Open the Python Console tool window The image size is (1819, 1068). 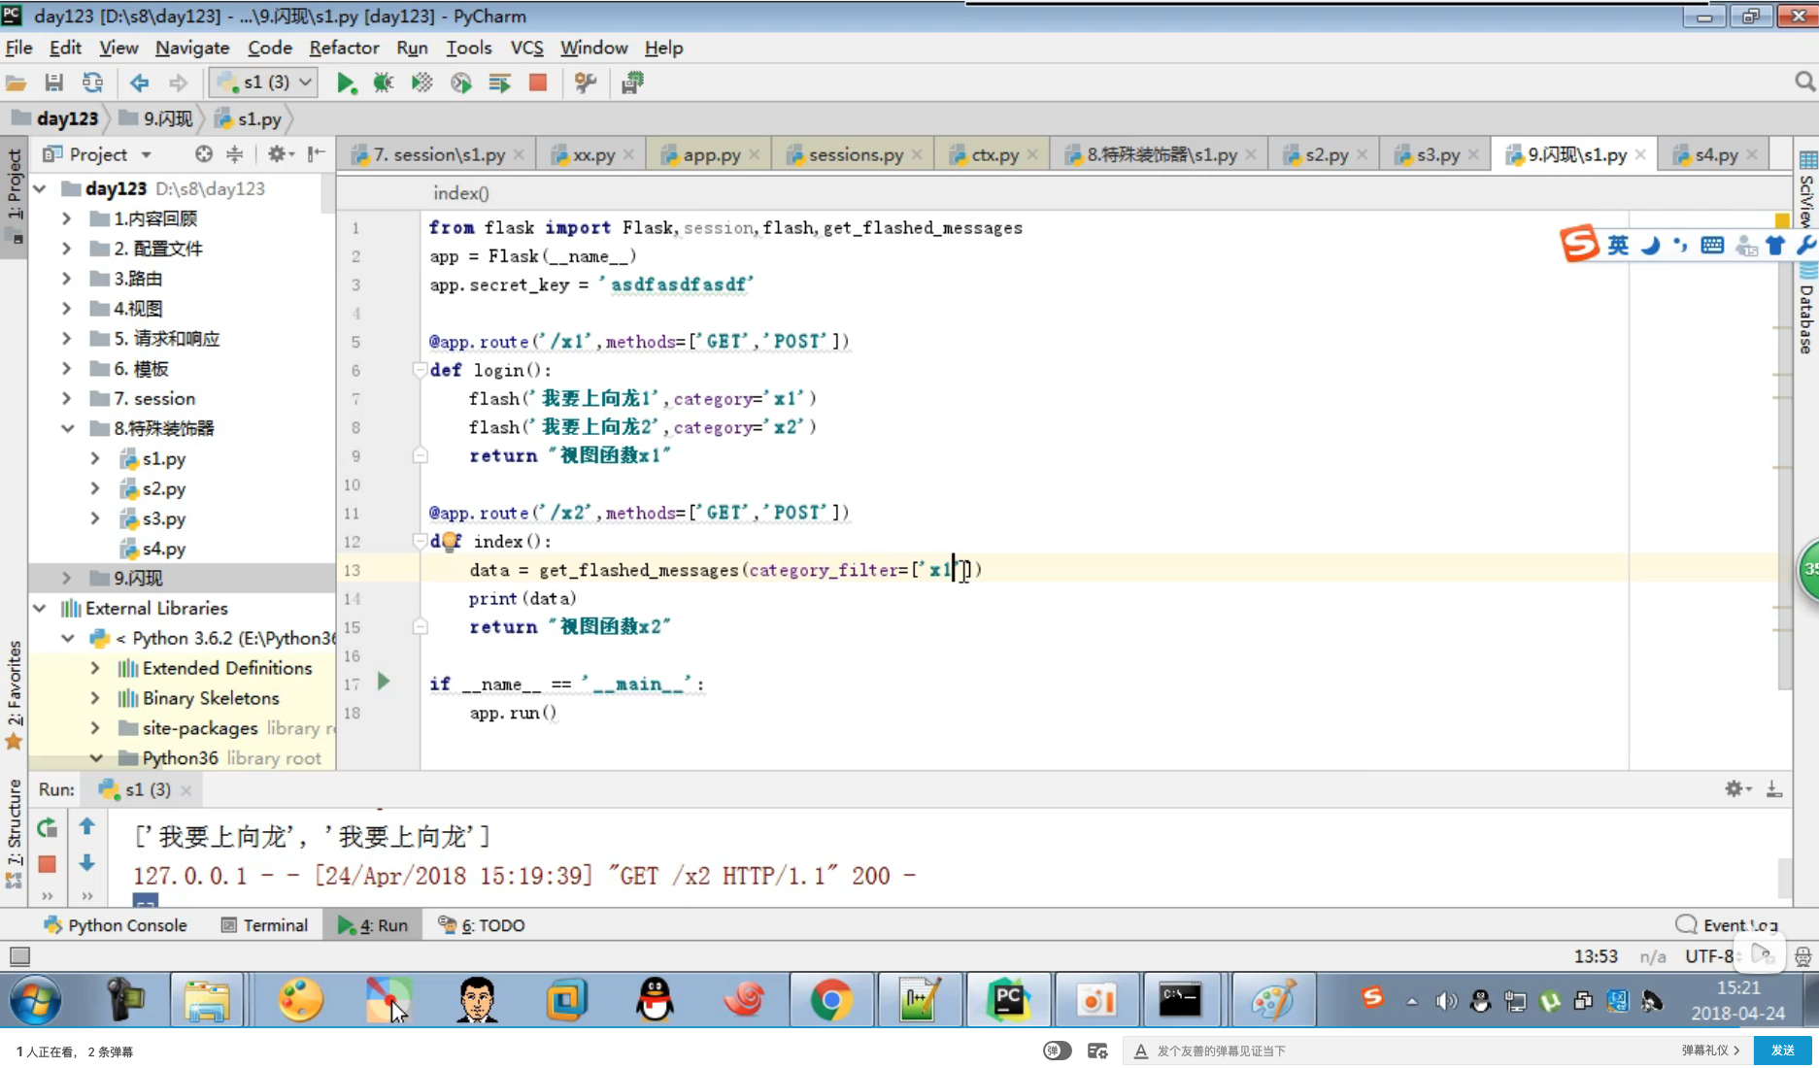point(116,925)
